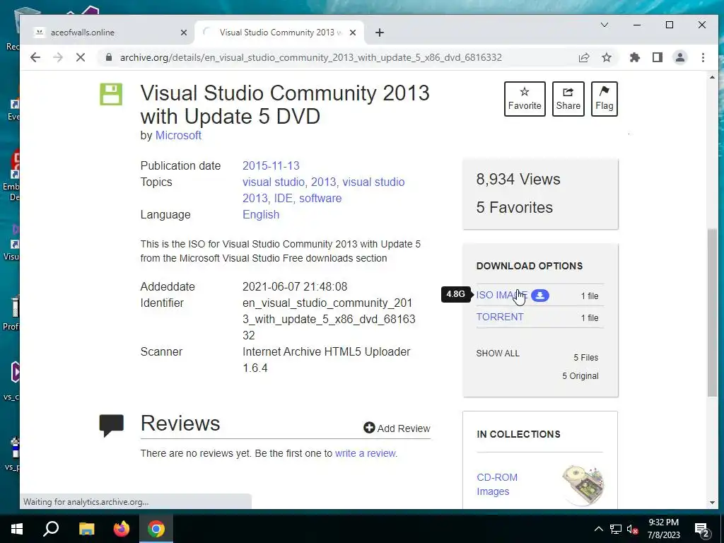
Task: Click the '5 Files' count text
Action: 586,357
